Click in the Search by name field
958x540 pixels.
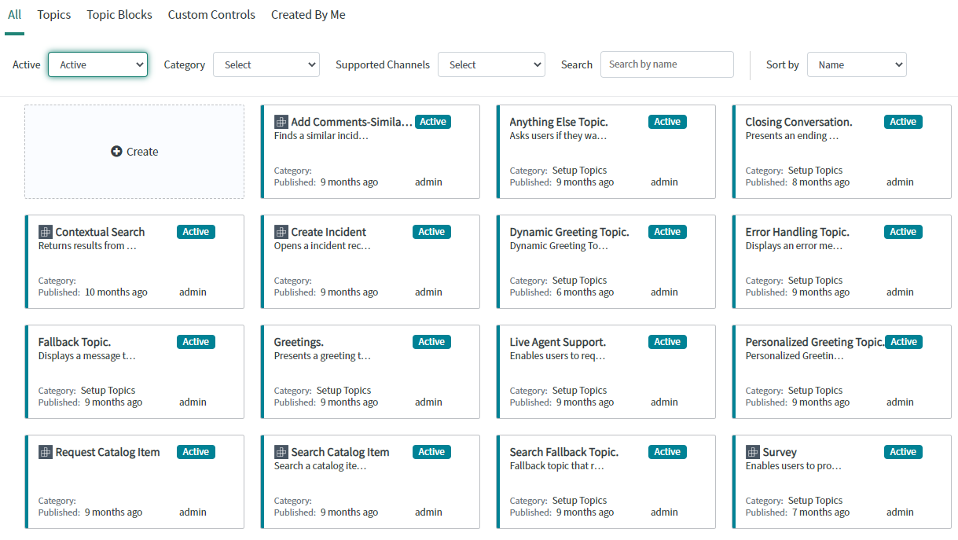click(x=666, y=64)
